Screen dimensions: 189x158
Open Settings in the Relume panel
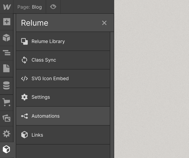tap(63, 97)
